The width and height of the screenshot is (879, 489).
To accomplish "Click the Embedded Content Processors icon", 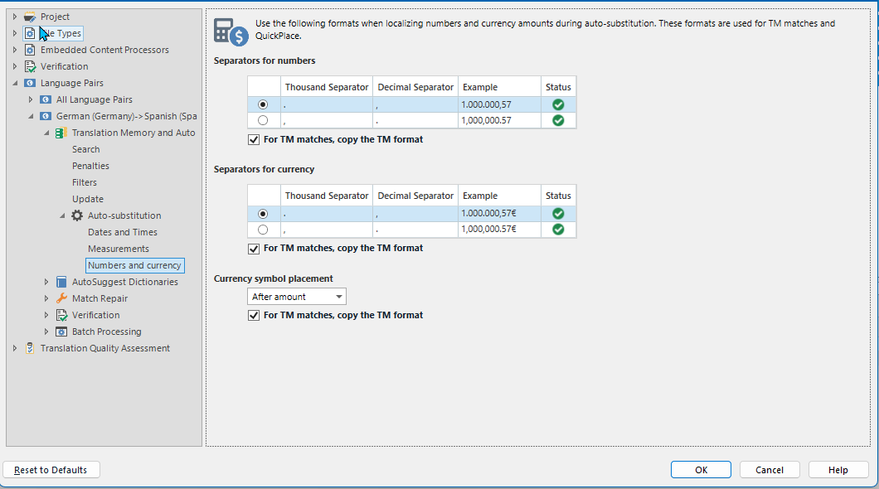I will point(30,50).
